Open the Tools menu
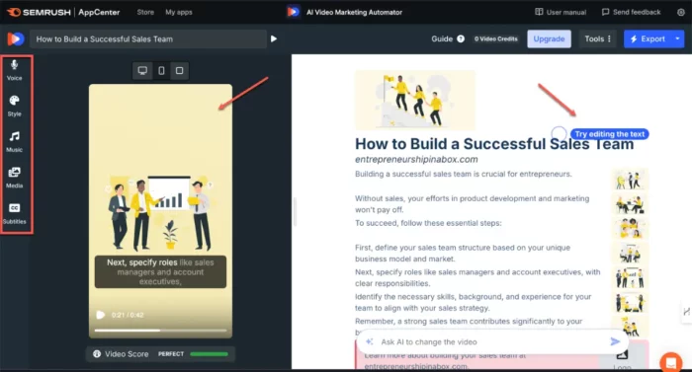Image resolution: width=692 pixels, height=372 pixels. 597,38
